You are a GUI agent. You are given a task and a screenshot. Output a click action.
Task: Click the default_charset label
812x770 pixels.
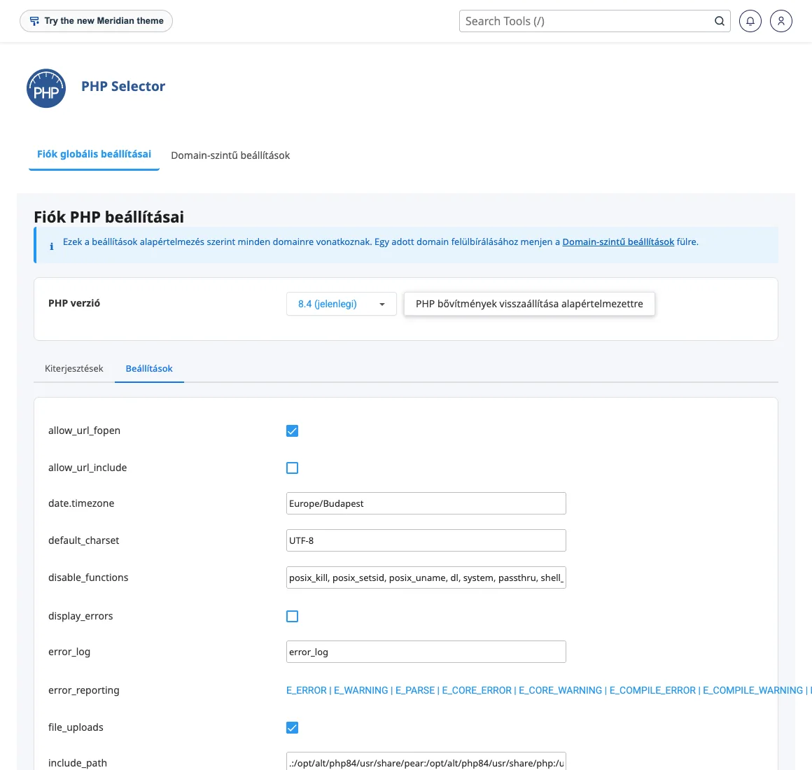tap(84, 540)
